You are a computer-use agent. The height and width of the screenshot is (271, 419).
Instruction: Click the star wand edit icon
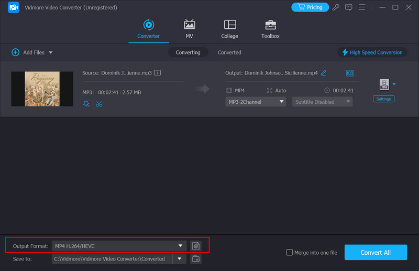[x=86, y=104]
